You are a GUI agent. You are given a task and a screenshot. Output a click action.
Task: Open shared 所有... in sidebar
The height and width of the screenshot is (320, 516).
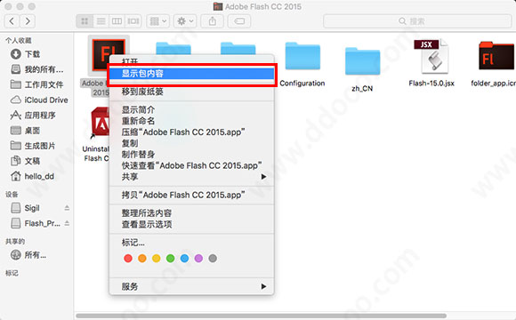coord(28,255)
